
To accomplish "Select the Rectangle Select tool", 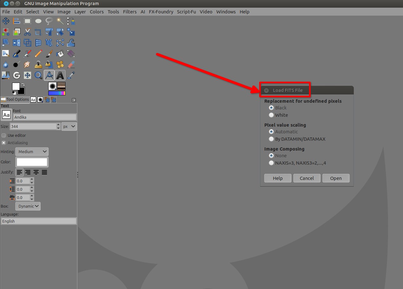I will tap(27, 21).
